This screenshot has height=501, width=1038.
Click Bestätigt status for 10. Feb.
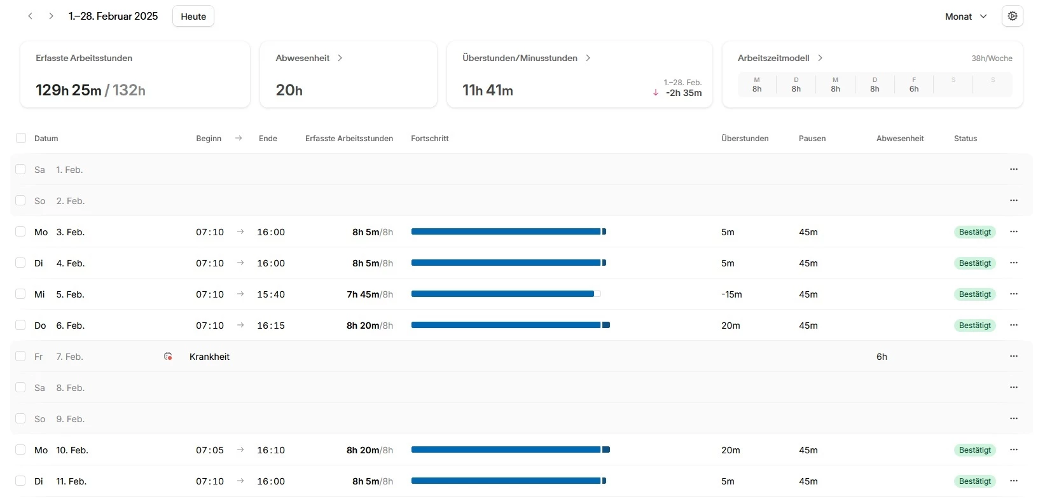click(x=974, y=450)
